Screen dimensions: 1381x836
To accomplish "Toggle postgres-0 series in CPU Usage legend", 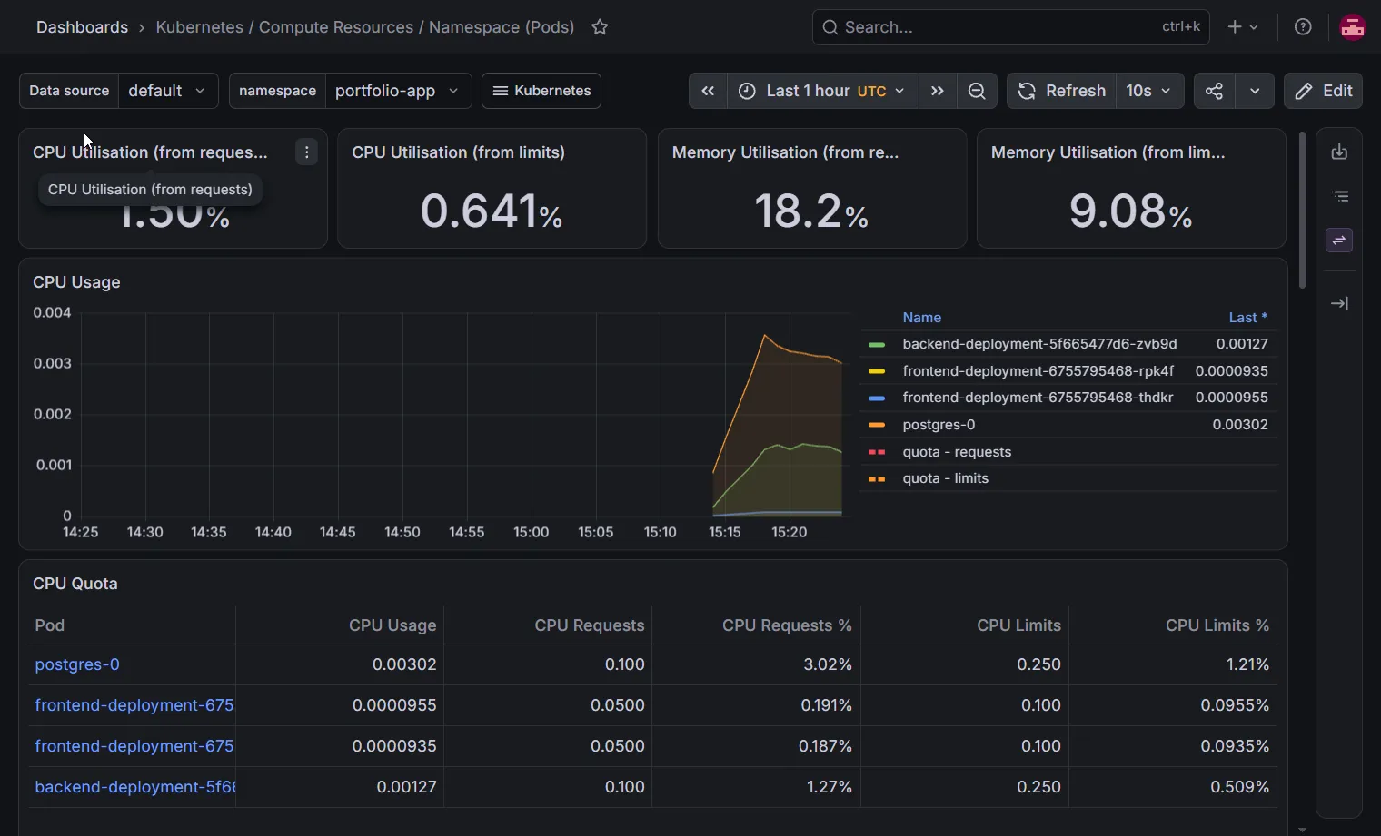I will (x=939, y=425).
